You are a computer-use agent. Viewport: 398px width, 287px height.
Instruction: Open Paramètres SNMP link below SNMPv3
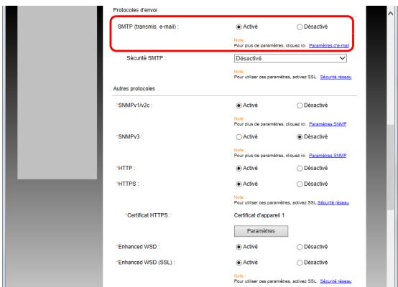click(x=328, y=156)
